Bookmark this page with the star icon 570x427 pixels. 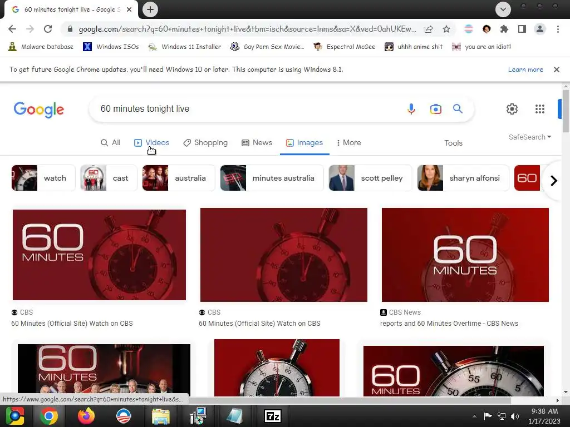coord(446,29)
